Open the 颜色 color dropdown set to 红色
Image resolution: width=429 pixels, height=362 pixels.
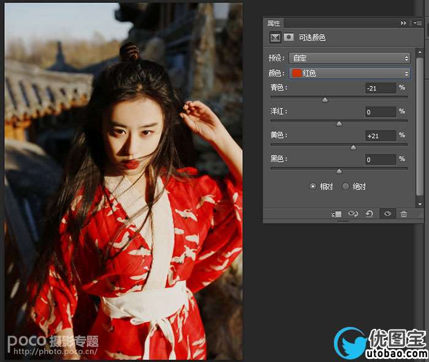point(349,74)
